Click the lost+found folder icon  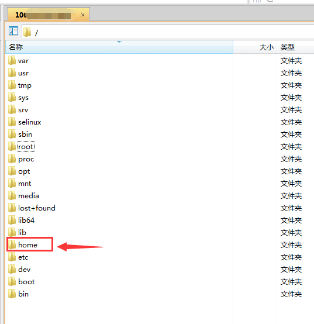[x=12, y=208]
